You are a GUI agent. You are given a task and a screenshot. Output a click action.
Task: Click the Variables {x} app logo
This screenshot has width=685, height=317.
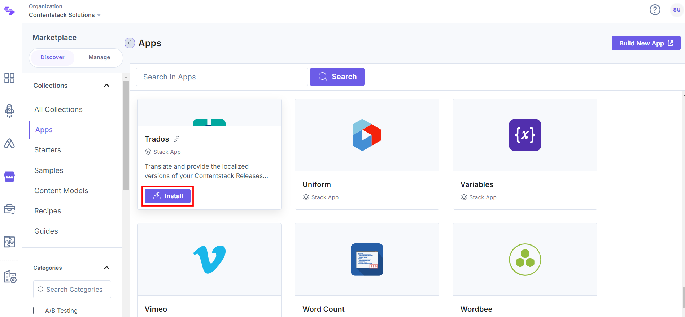[525, 135]
